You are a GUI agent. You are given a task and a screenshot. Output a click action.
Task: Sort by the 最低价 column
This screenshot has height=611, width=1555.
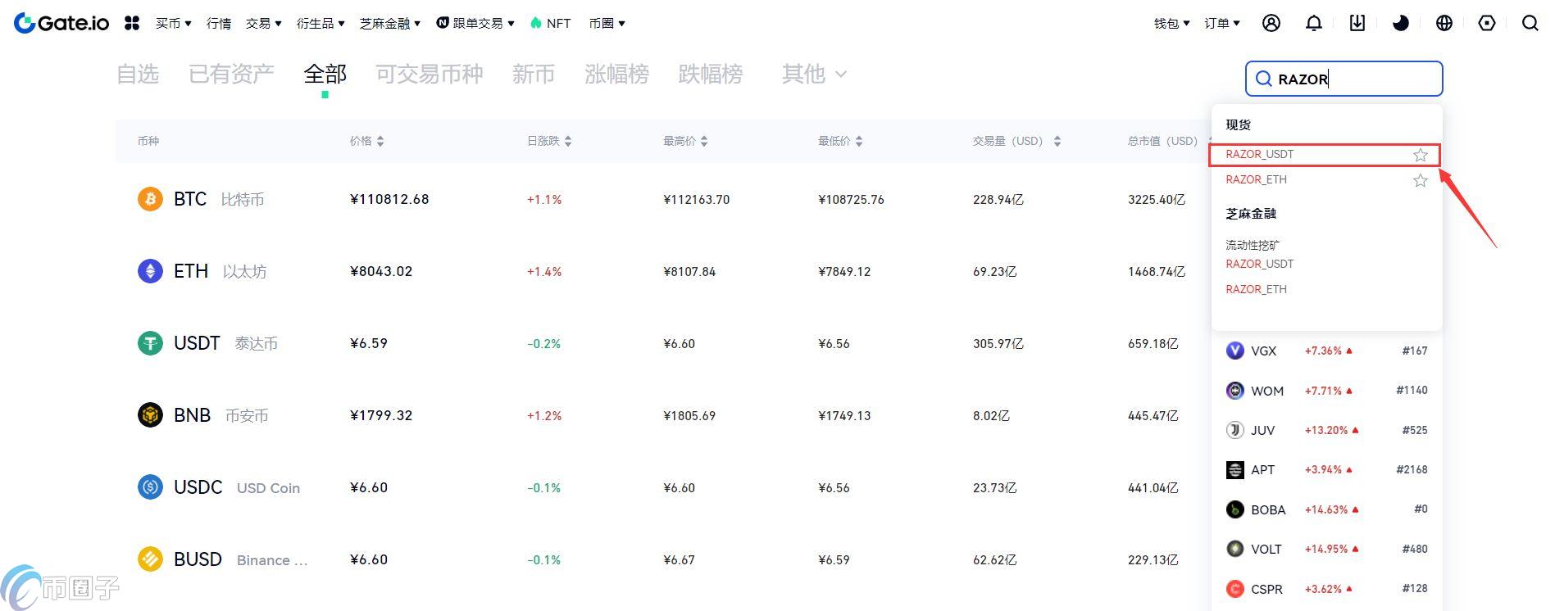point(840,141)
